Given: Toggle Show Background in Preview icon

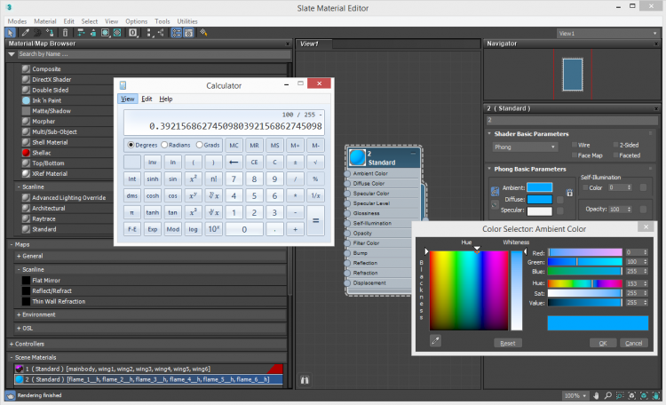Looking at the screenshot, I should [117, 33].
